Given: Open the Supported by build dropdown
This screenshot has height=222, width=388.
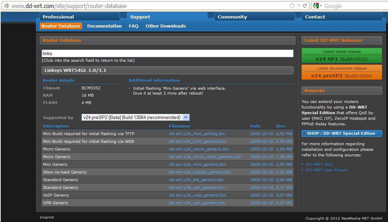Looking at the screenshot, I should click(x=135, y=117).
